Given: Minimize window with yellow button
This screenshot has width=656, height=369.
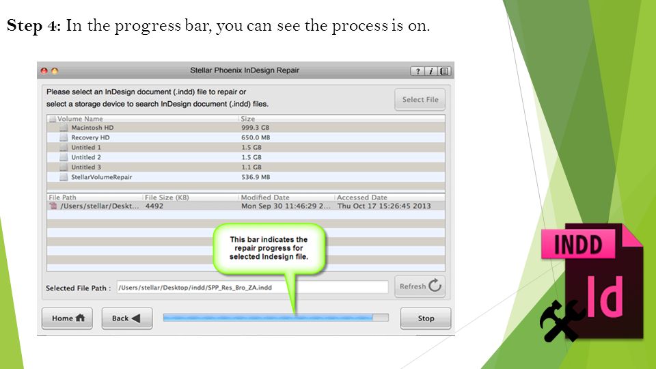Looking at the screenshot, I should [x=55, y=70].
